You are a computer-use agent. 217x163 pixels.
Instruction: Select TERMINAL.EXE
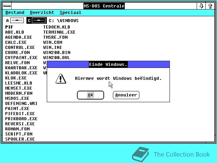coord(59,32)
